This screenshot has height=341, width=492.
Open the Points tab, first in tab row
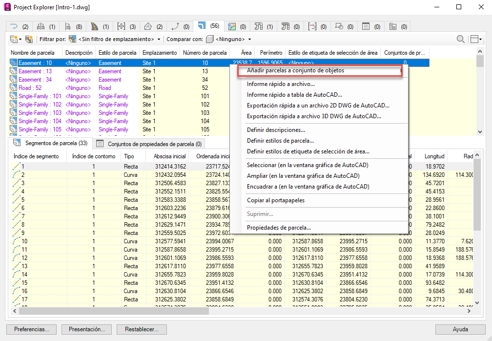19,26
